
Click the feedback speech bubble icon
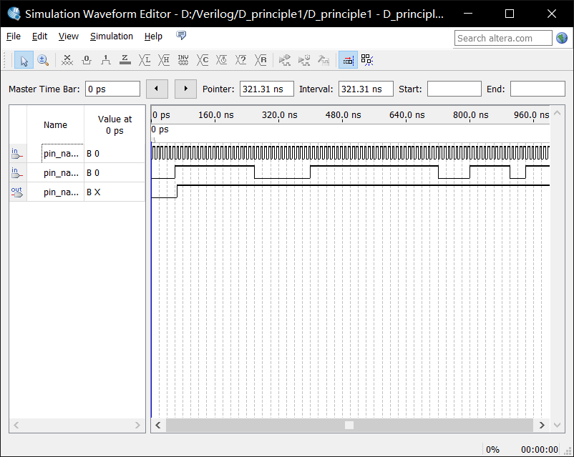[x=181, y=36]
